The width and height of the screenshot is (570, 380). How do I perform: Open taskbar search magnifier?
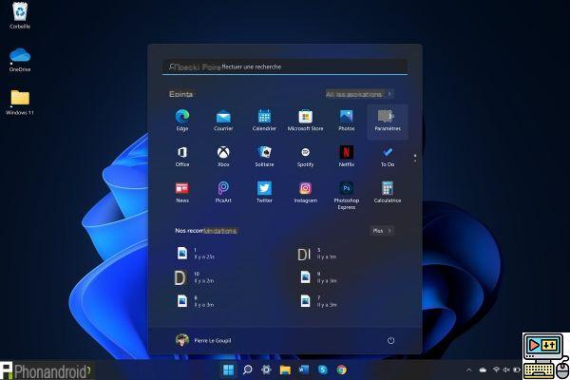tap(248, 370)
